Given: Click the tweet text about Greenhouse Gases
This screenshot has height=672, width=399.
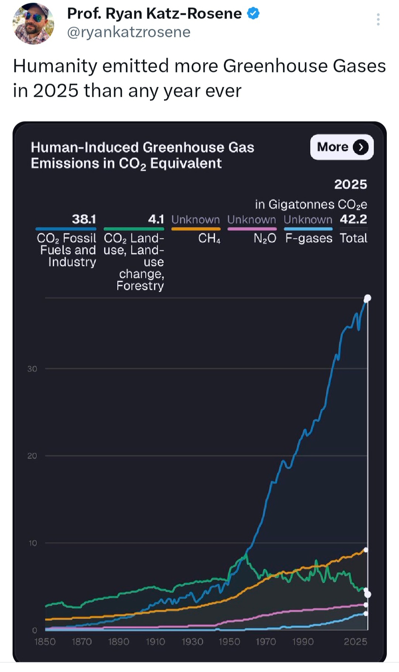Looking at the screenshot, I should 199,78.
